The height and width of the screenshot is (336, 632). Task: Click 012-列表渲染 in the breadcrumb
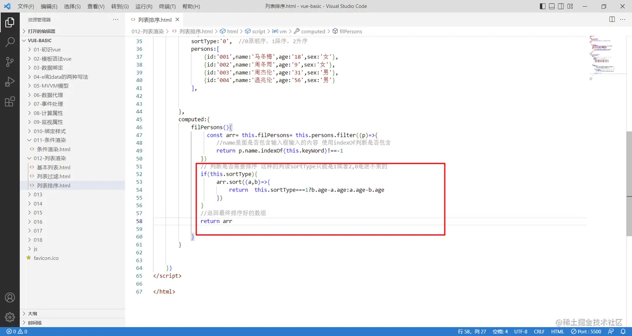(x=148, y=31)
